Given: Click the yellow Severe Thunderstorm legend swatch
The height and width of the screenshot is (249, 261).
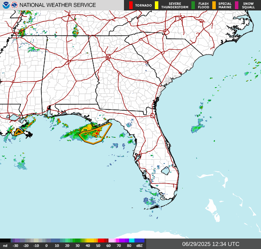Looking at the screenshot, I should [157, 5].
